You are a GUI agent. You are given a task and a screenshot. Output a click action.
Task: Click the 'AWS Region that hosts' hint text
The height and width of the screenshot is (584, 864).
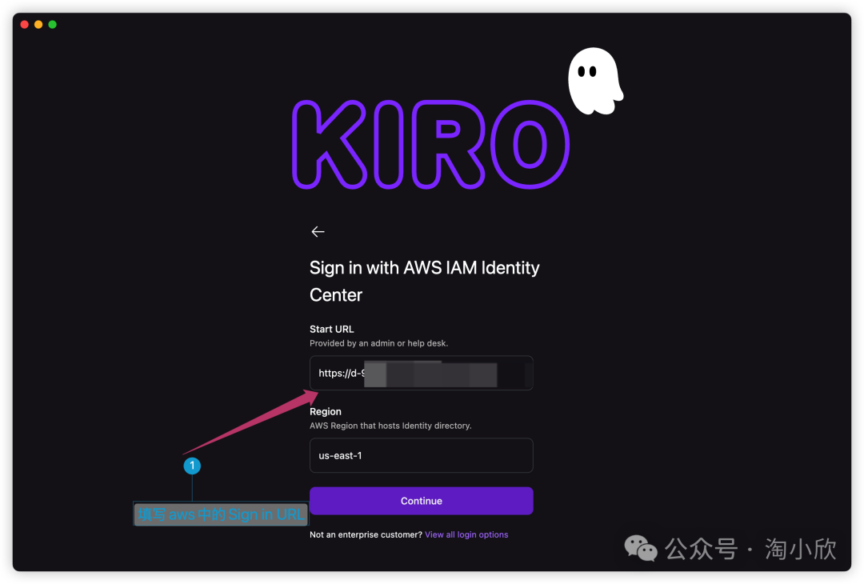coord(390,426)
